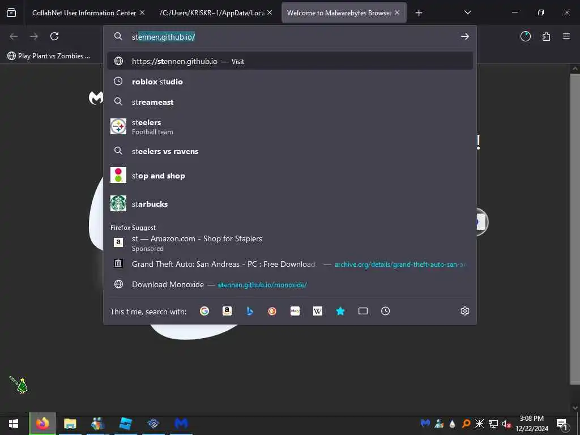Open search settings gear icon

click(465, 311)
